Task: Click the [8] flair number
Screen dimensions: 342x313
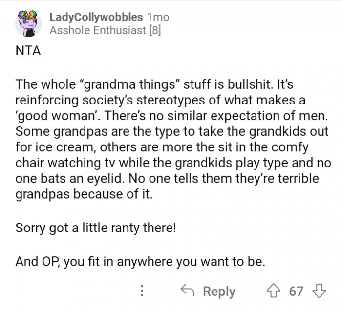Action: pyautogui.click(x=154, y=30)
